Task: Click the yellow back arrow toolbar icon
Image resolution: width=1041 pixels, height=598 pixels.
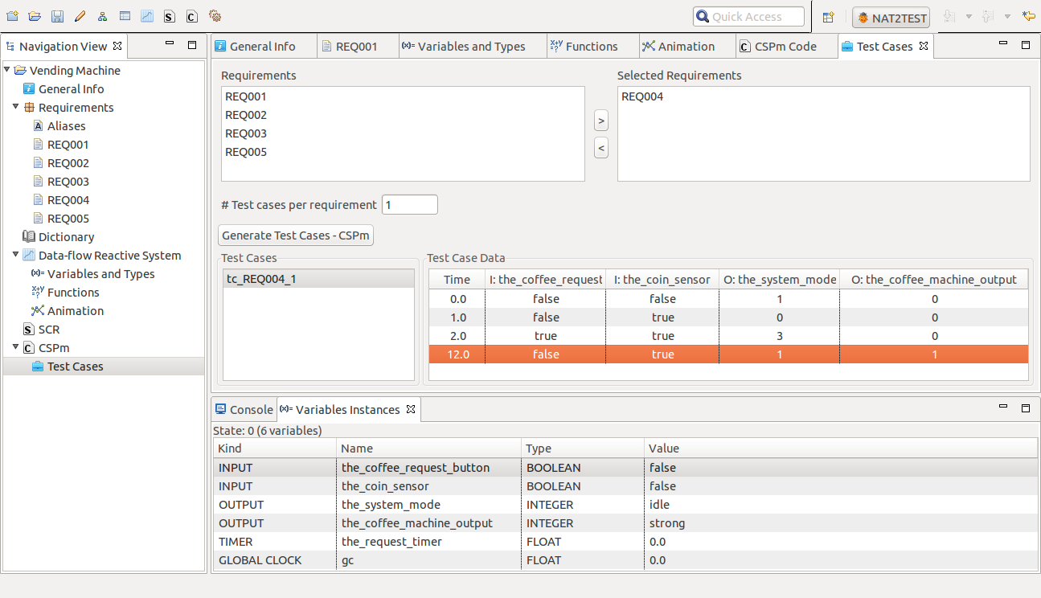Action: [1028, 16]
